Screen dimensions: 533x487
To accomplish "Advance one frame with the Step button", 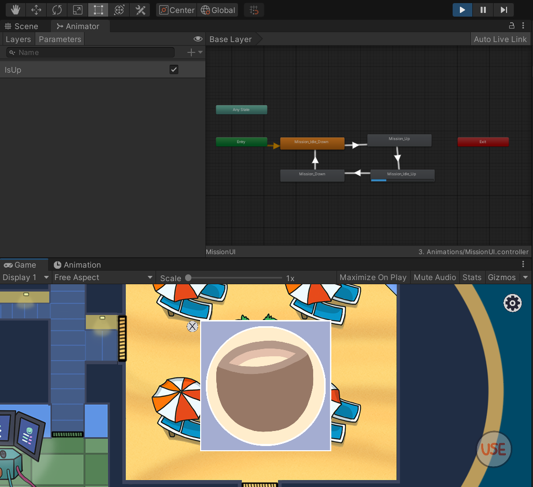I will click(504, 10).
